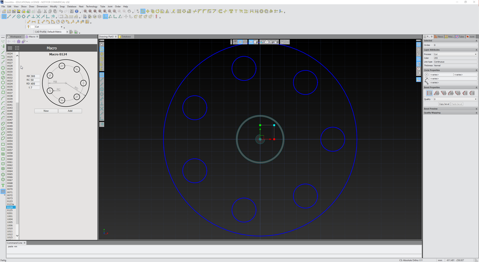479x262 pixels.
Task: Switch to the News tab
Action: 439,37
